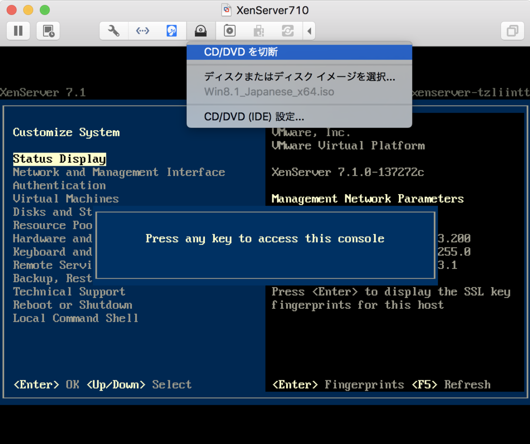Pause the virtual machine

18,31
